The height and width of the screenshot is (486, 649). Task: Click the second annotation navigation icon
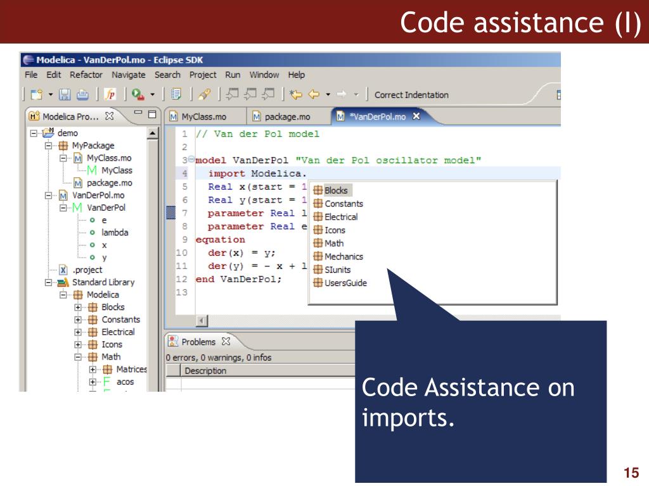click(250, 94)
